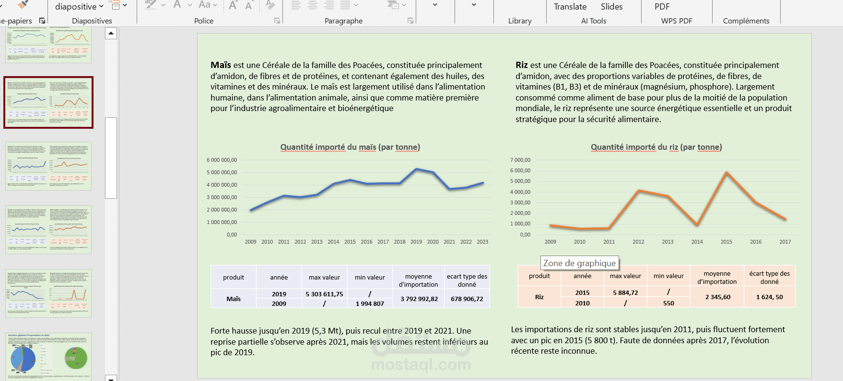Click the table cell '1 994 807'
This screenshot has height=381, width=843.
pos(370,303)
